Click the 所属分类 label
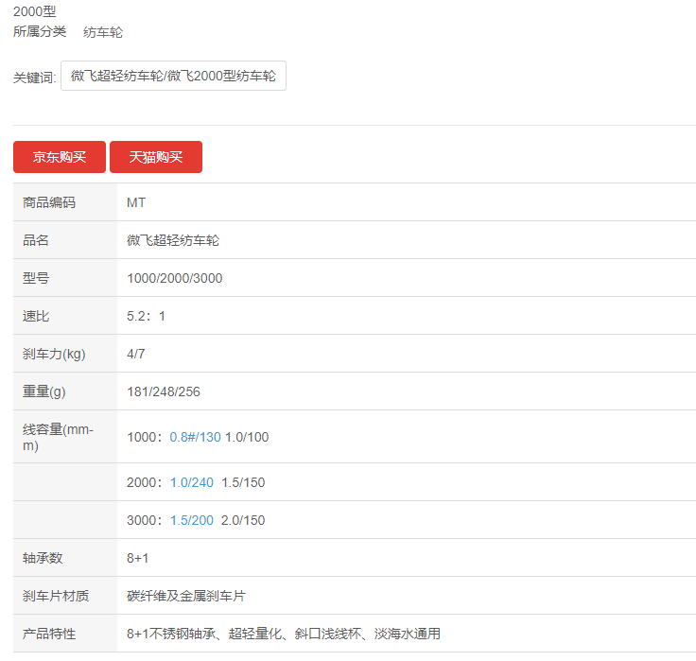696x661 pixels. 40,31
